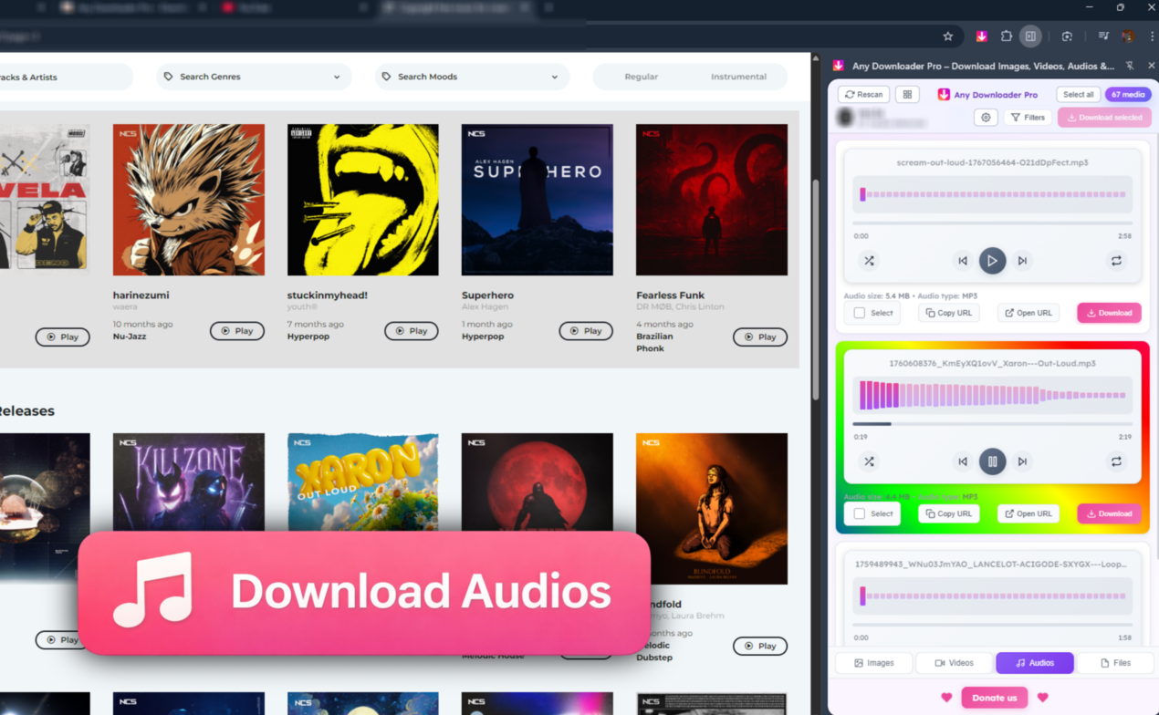Viewport: 1159px width, 715px height.
Task: Go to previous track in the Xaron Out Loud player
Action: [963, 461]
